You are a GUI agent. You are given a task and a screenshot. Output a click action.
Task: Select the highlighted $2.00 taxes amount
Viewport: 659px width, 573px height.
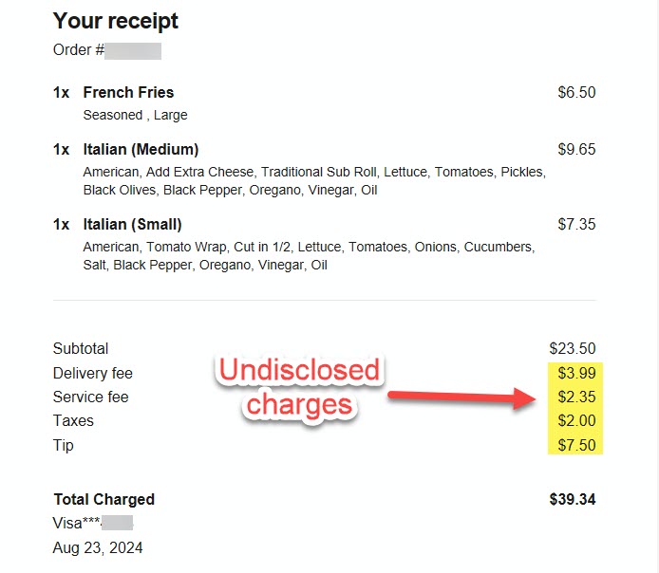[576, 420]
